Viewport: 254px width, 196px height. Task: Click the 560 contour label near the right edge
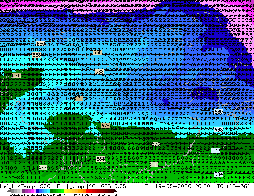218,112
